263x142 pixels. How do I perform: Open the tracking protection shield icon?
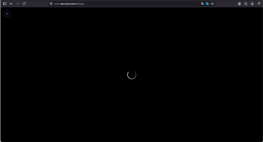tap(51, 4)
